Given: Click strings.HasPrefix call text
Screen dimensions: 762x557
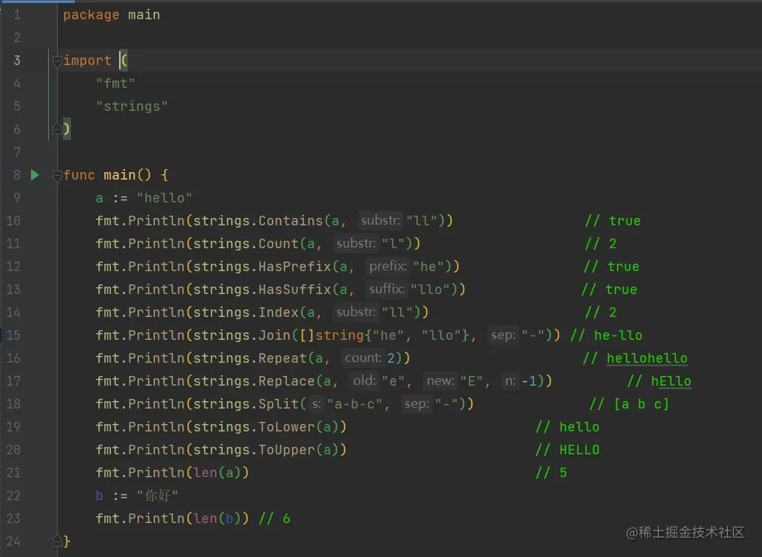Looking at the screenshot, I should pyautogui.click(x=263, y=267).
